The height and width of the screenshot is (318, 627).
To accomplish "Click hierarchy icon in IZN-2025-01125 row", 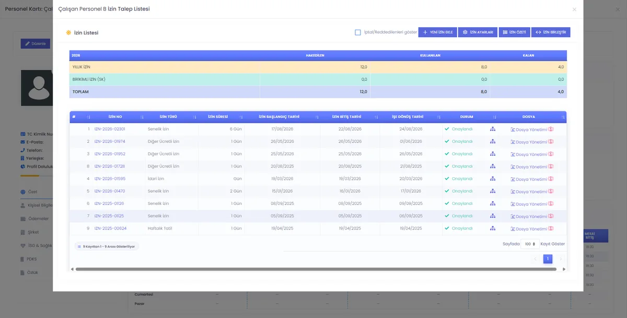I will click(492, 216).
